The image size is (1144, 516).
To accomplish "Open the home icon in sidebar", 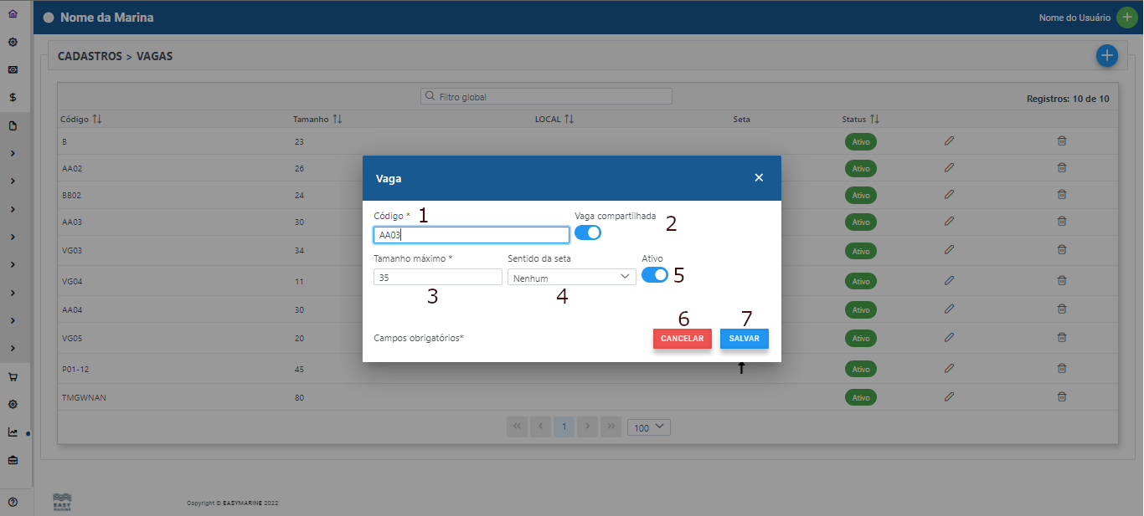I will [13, 14].
